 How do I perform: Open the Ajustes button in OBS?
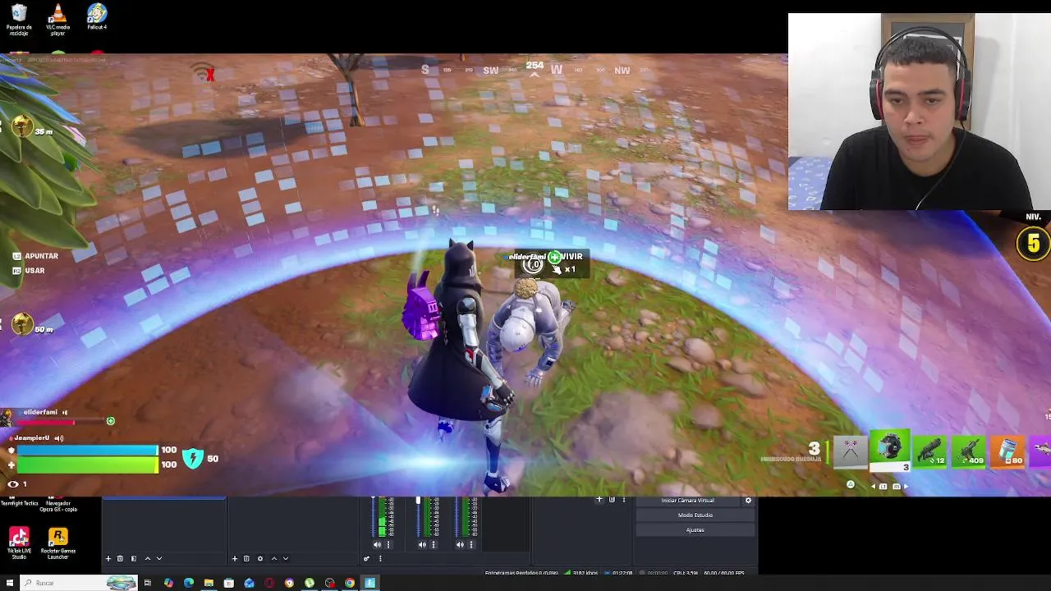(695, 529)
